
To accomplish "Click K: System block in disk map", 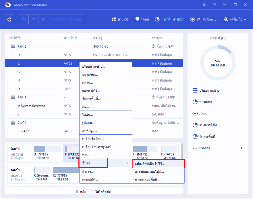I will (x=42, y=174).
